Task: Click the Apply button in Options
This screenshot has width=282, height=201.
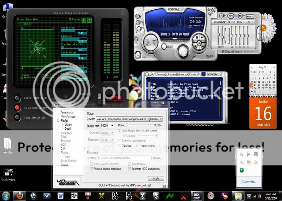Action: click(155, 178)
